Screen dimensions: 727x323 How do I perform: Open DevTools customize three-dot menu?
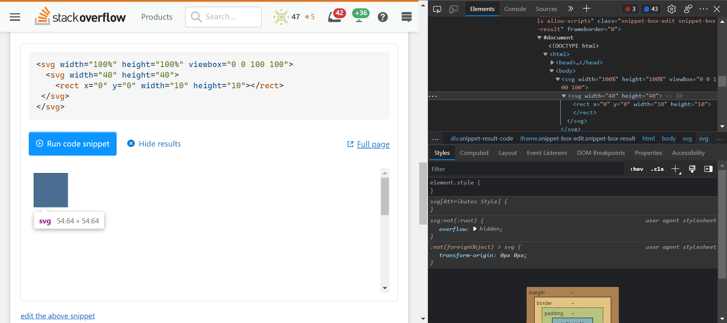point(704,9)
